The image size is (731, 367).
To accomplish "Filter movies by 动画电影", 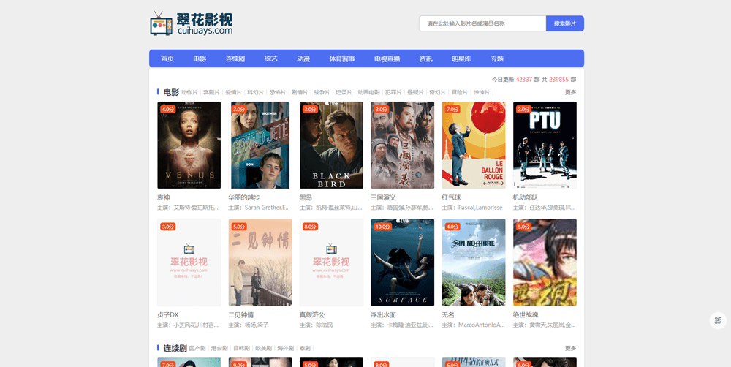I will 368,92.
